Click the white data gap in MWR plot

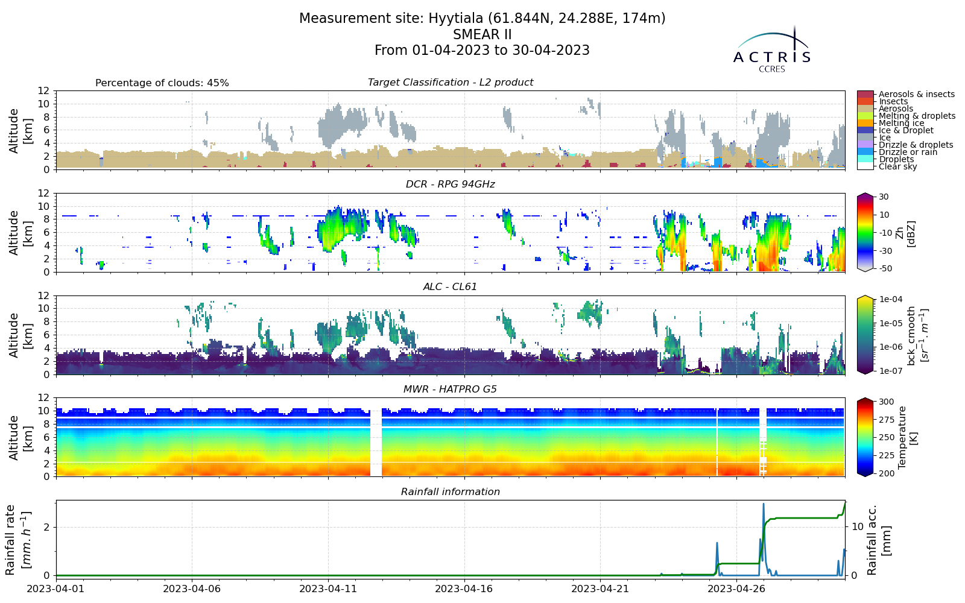click(376, 442)
